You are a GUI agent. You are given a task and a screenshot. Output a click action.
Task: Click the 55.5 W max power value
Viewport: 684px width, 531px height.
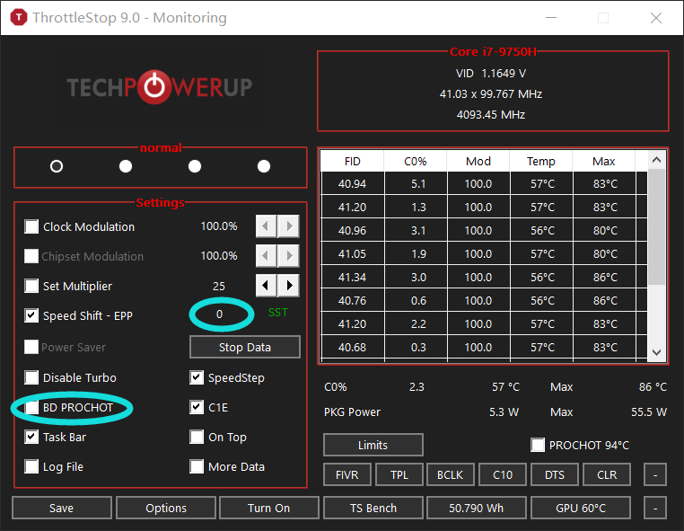[x=649, y=412]
